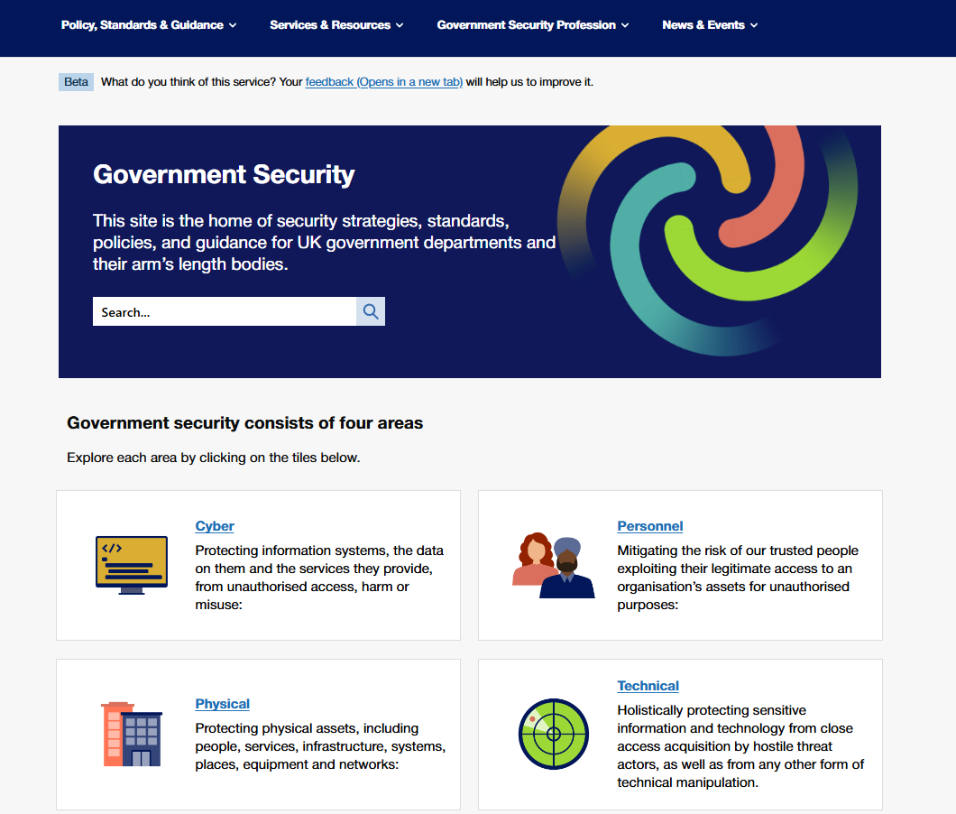
Task: Follow the Physical security link
Action: 222,704
